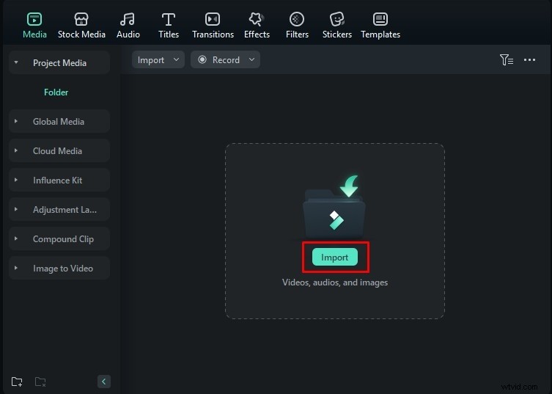
Task: Collapse the sidebar with the arrow button
Action: pyautogui.click(x=104, y=382)
